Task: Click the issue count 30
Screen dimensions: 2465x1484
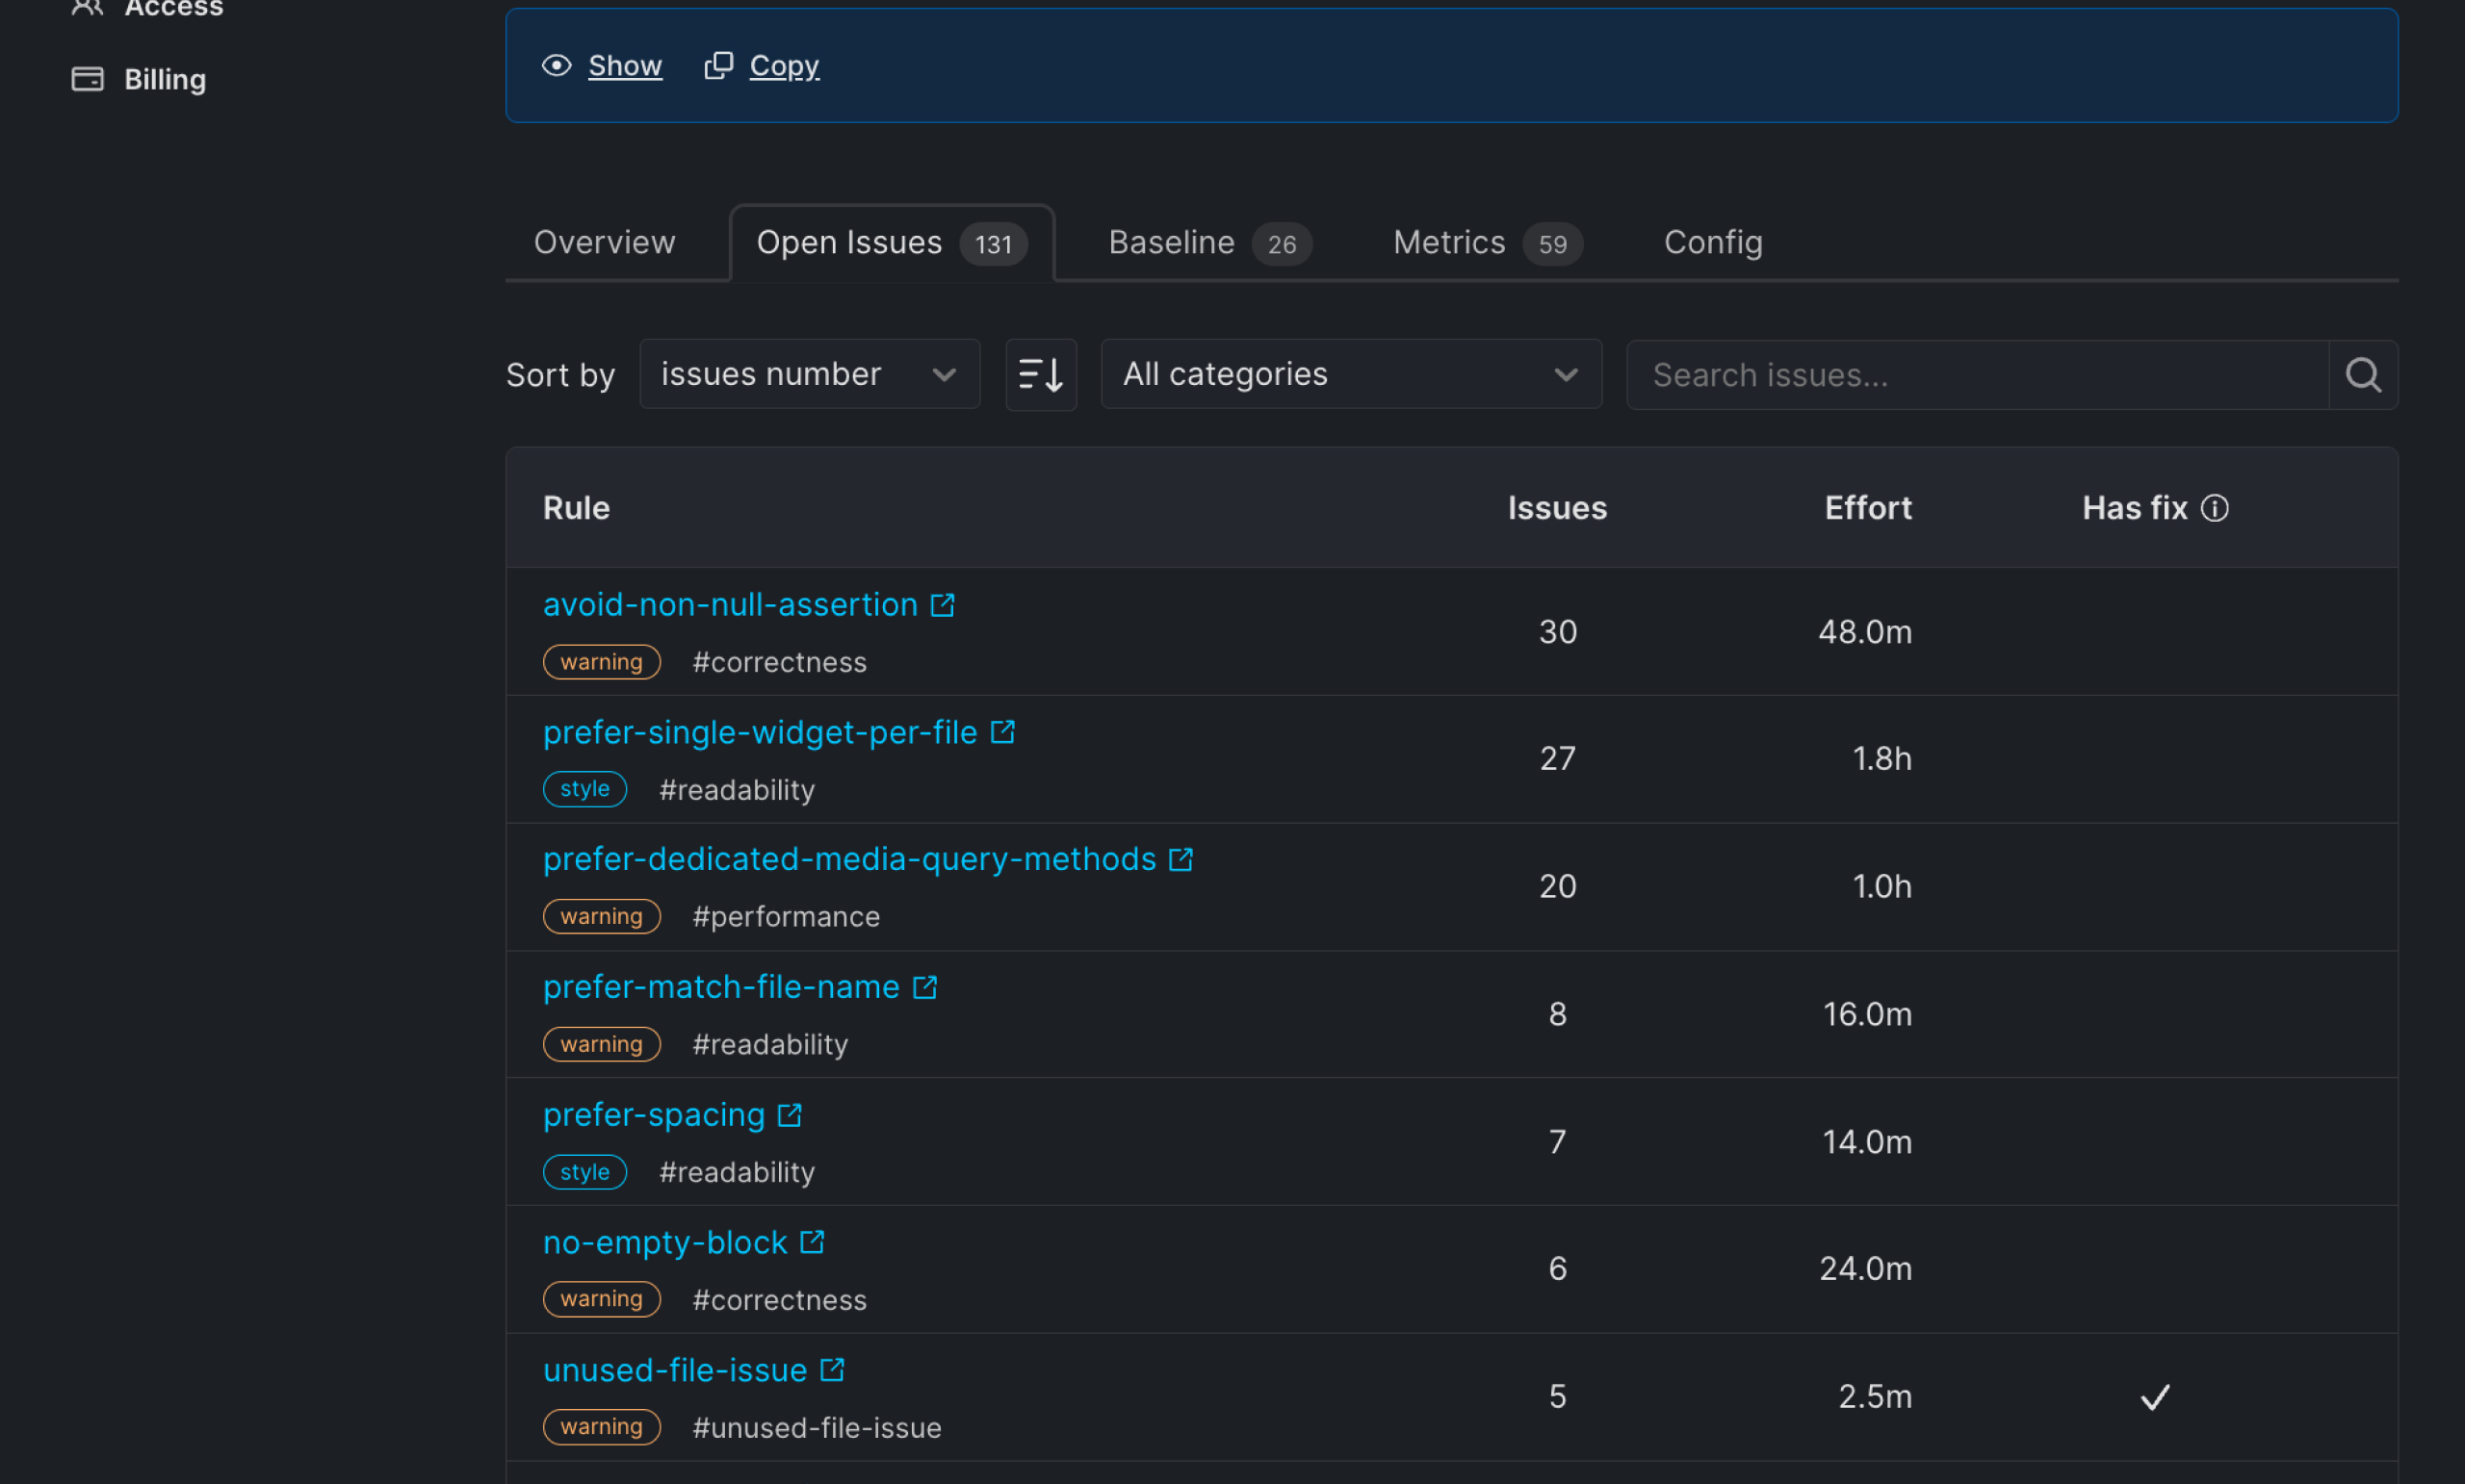Action: 1558,632
